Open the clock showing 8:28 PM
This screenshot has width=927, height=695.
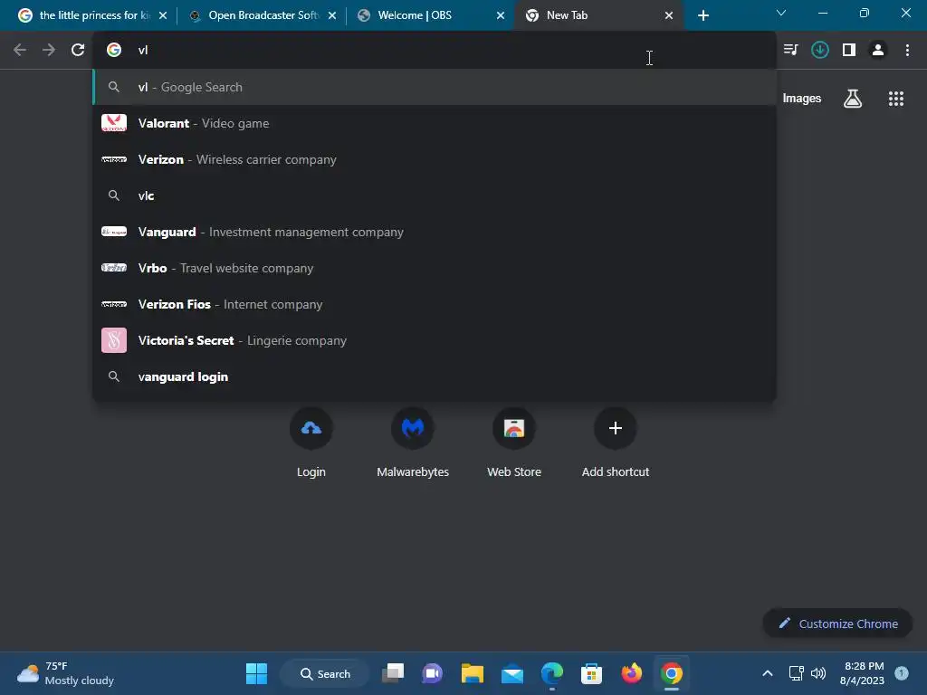click(x=863, y=673)
